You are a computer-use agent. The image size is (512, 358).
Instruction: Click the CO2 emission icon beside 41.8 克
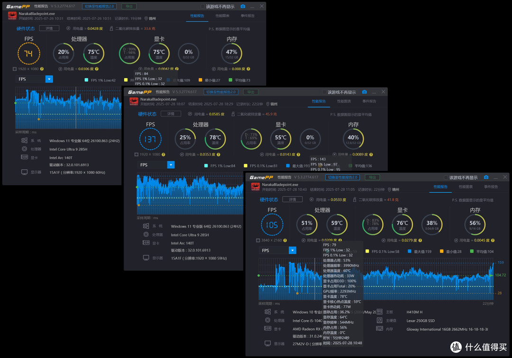pyautogui.click(x=355, y=199)
